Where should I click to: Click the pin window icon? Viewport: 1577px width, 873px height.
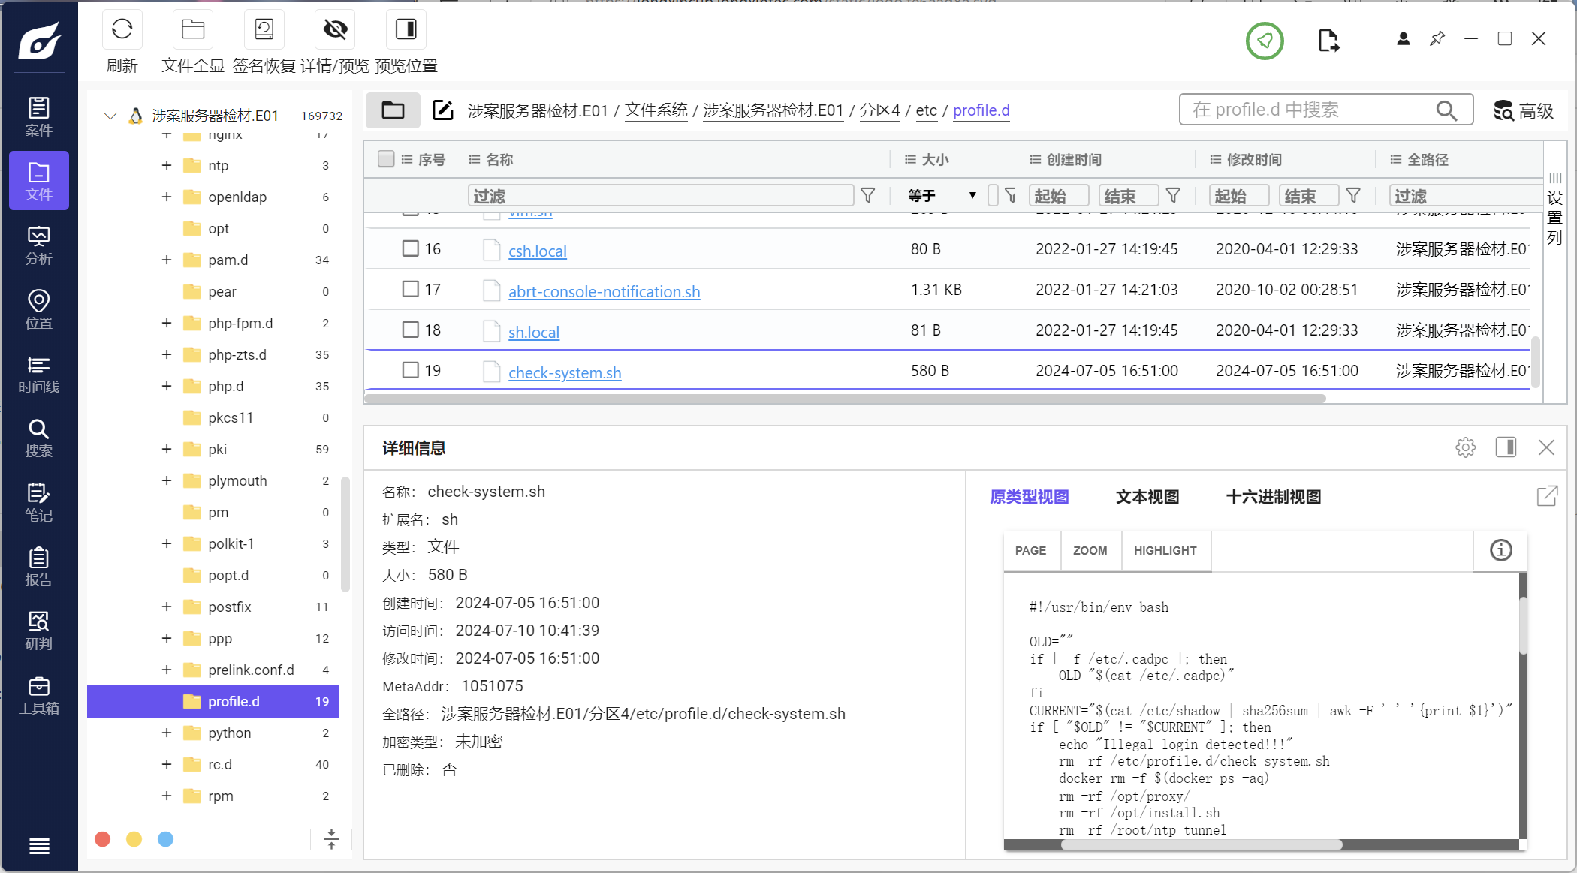point(1437,38)
